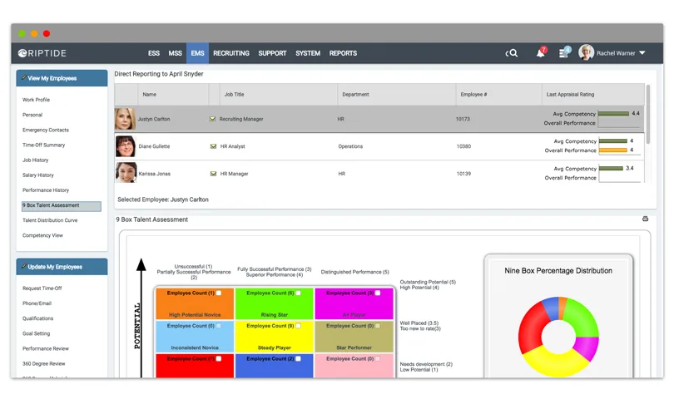
Task: Collapse the View My Employees panel header
Action: pos(62,78)
